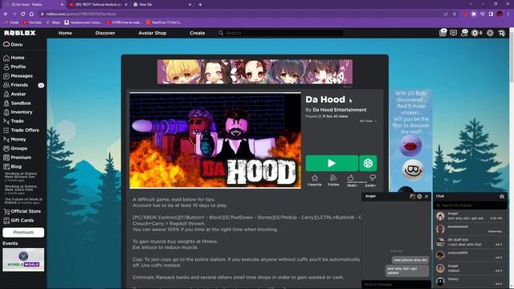The width and height of the screenshot is (514, 289).
Task: Open Davu profile in the sidebar
Action: [x=13, y=44]
